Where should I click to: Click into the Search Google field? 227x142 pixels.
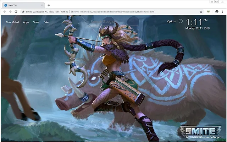point(113,22)
